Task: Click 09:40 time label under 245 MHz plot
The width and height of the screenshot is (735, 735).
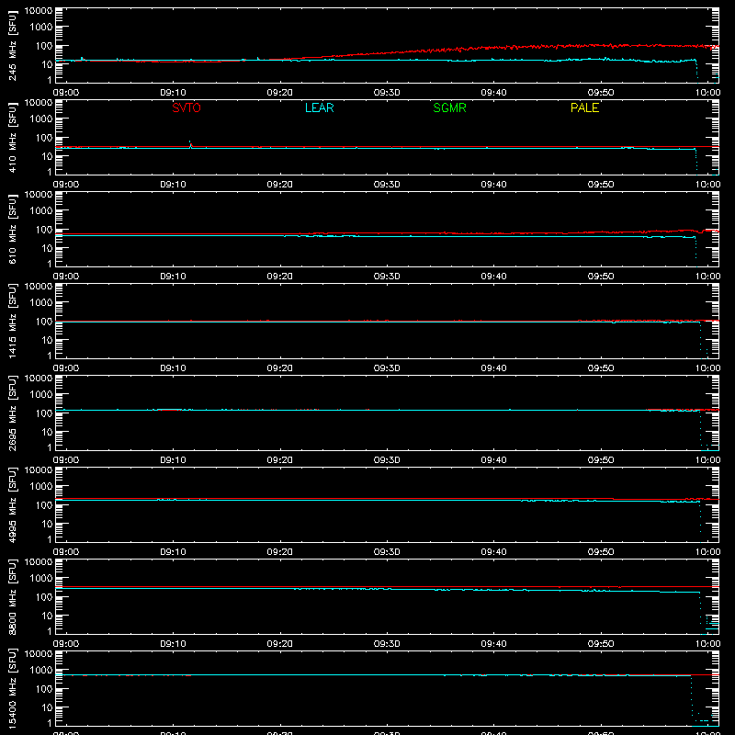Action: click(x=493, y=93)
